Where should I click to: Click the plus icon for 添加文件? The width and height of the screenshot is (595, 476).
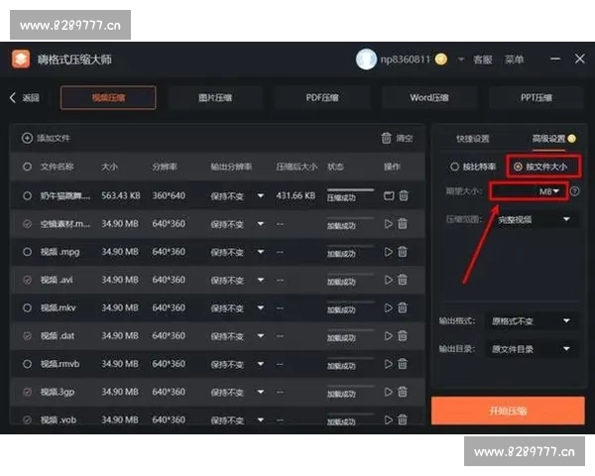click(x=27, y=138)
